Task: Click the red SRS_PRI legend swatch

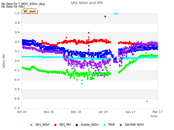Action: coord(55,125)
